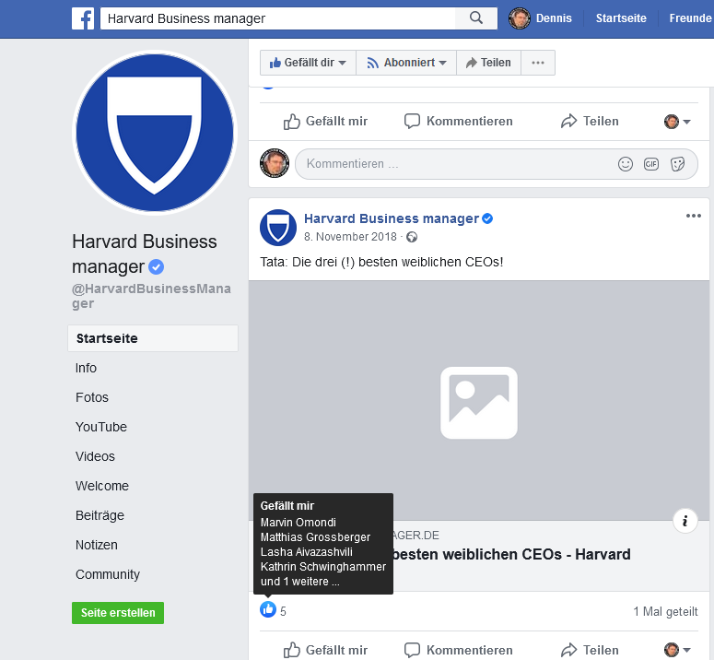714x660 pixels.
Task: Open the emoji picker in comment box
Action: click(x=626, y=164)
